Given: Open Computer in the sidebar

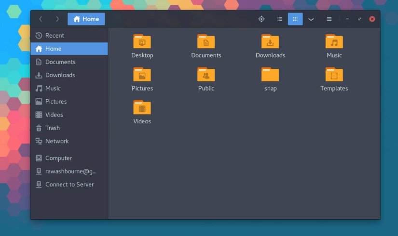Looking at the screenshot, I should (x=69, y=158).
